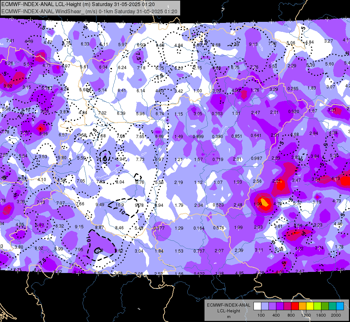Click the wind shear value 0.719
350x322 pixels.
(x=218, y=159)
